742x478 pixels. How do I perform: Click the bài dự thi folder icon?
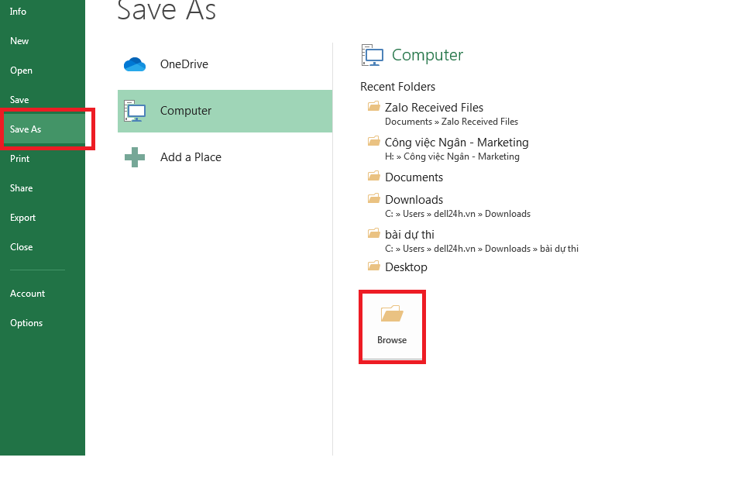click(374, 233)
